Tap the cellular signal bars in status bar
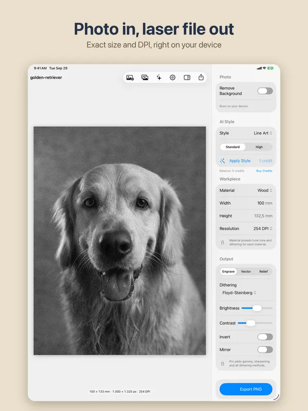This screenshot has height=411, width=308. (x=259, y=68)
